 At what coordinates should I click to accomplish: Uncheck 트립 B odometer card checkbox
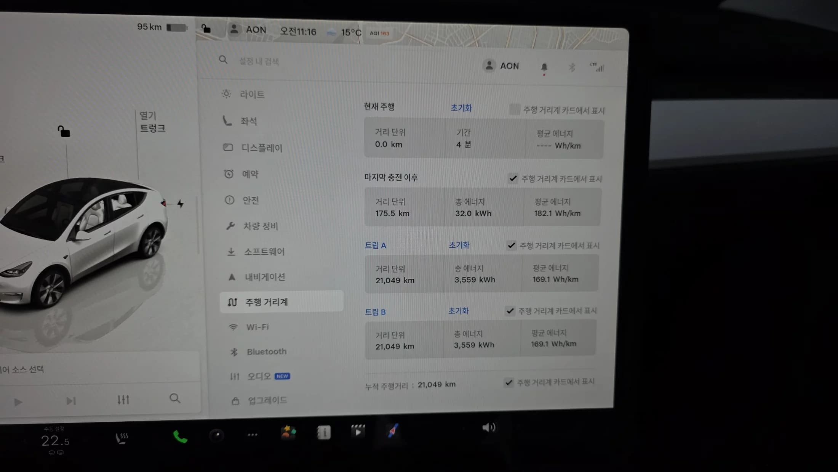point(510,311)
